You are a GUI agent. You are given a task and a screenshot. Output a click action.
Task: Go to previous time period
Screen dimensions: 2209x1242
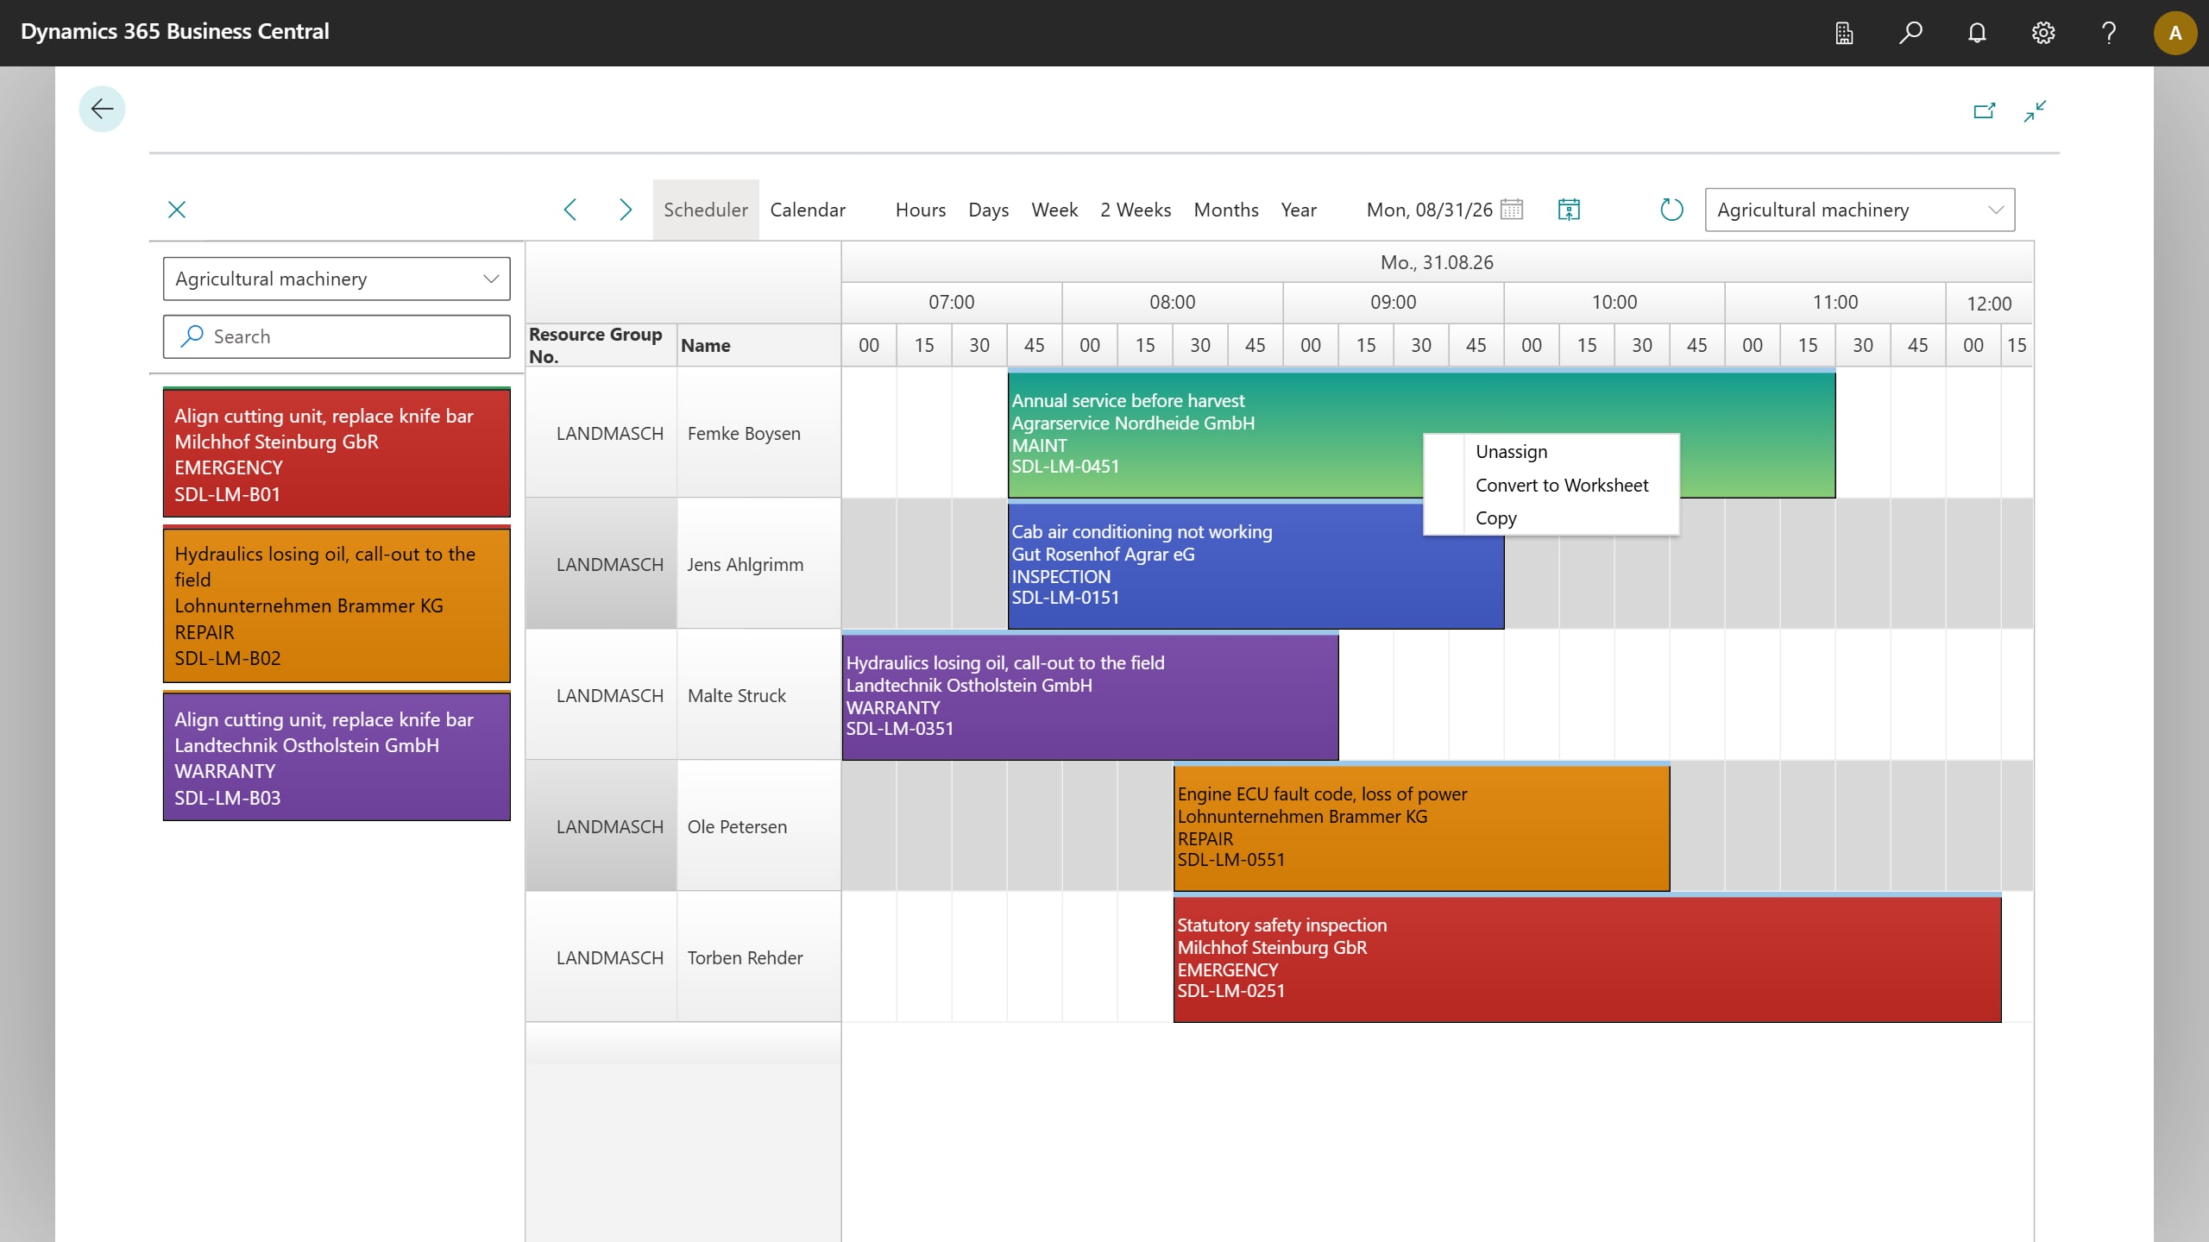(x=570, y=210)
